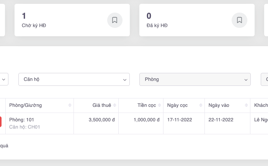Click the 3,500,000 đ rent price cell
Screen dimensions: 268x166
click(101, 120)
